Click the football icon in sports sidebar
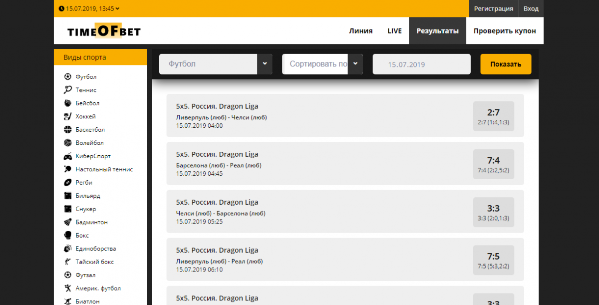 click(68, 77)
